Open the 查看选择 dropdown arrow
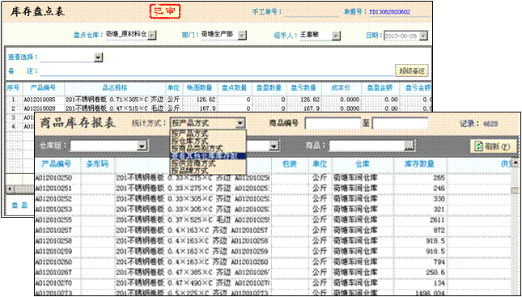Screen dimensions: 522x297 98,57
